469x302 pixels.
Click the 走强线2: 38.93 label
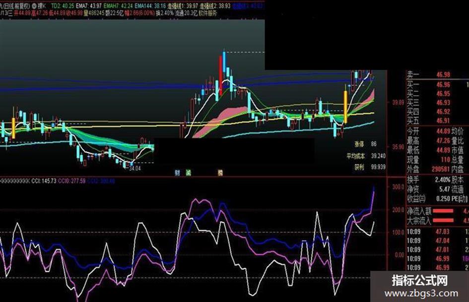tap(215, 5)
